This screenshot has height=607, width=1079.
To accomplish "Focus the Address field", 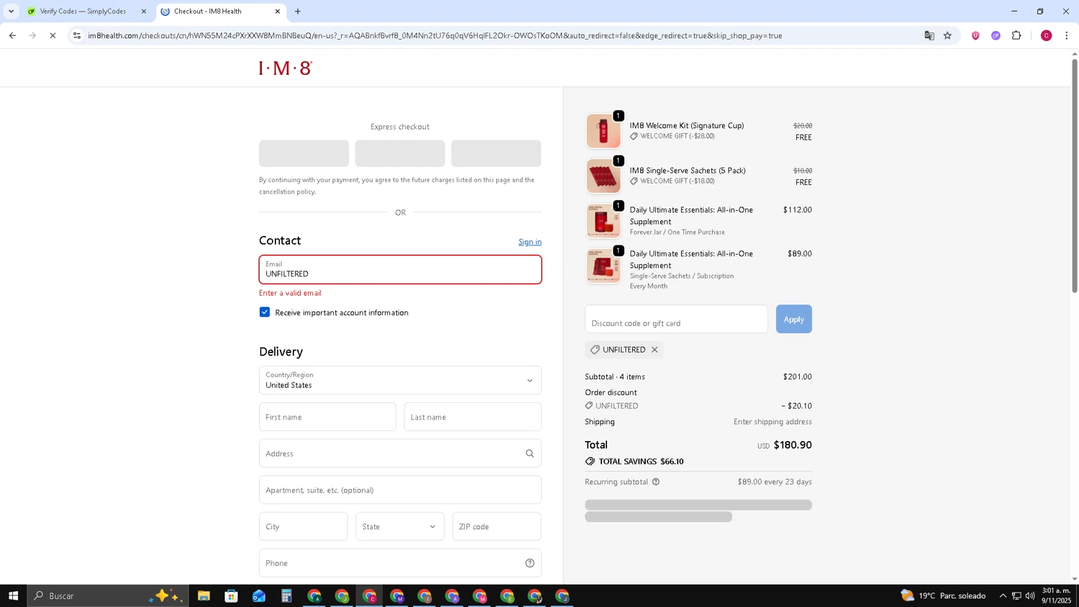I will click(x=400, y=454).
